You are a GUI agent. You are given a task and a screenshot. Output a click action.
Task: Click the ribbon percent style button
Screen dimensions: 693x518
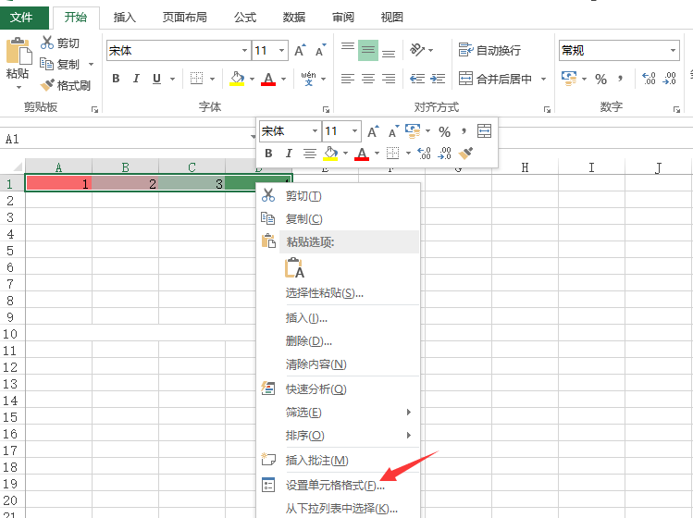[600, 80]
